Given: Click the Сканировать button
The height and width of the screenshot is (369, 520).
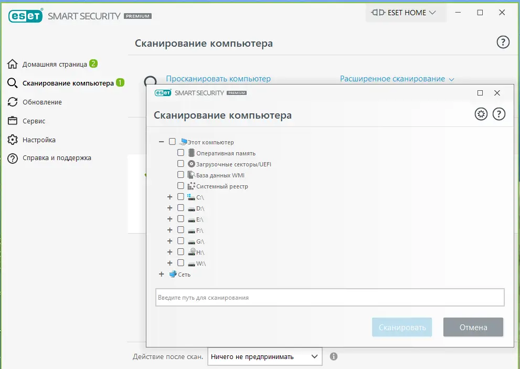Looking at the screenshot, I should (x=402, y=327).
